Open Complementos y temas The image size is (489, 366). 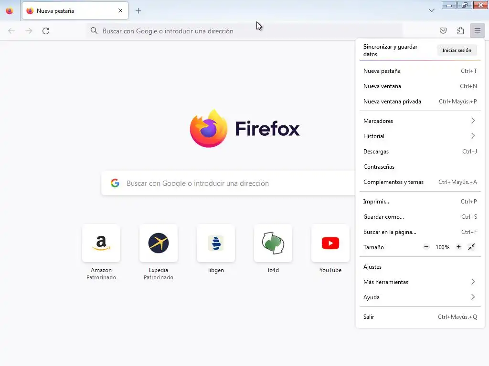420,182
